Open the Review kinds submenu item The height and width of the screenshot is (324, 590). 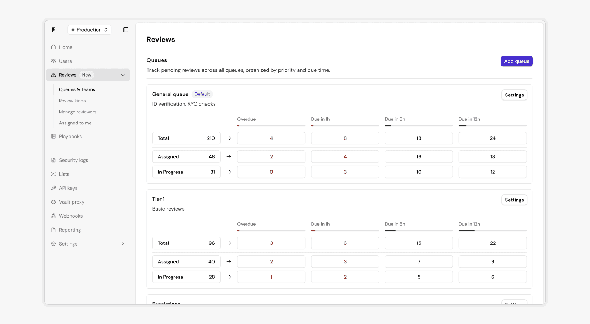click(x=72, y=101)
